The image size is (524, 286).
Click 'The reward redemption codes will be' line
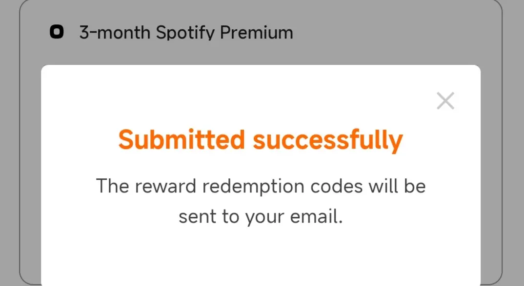click(261, 186)
